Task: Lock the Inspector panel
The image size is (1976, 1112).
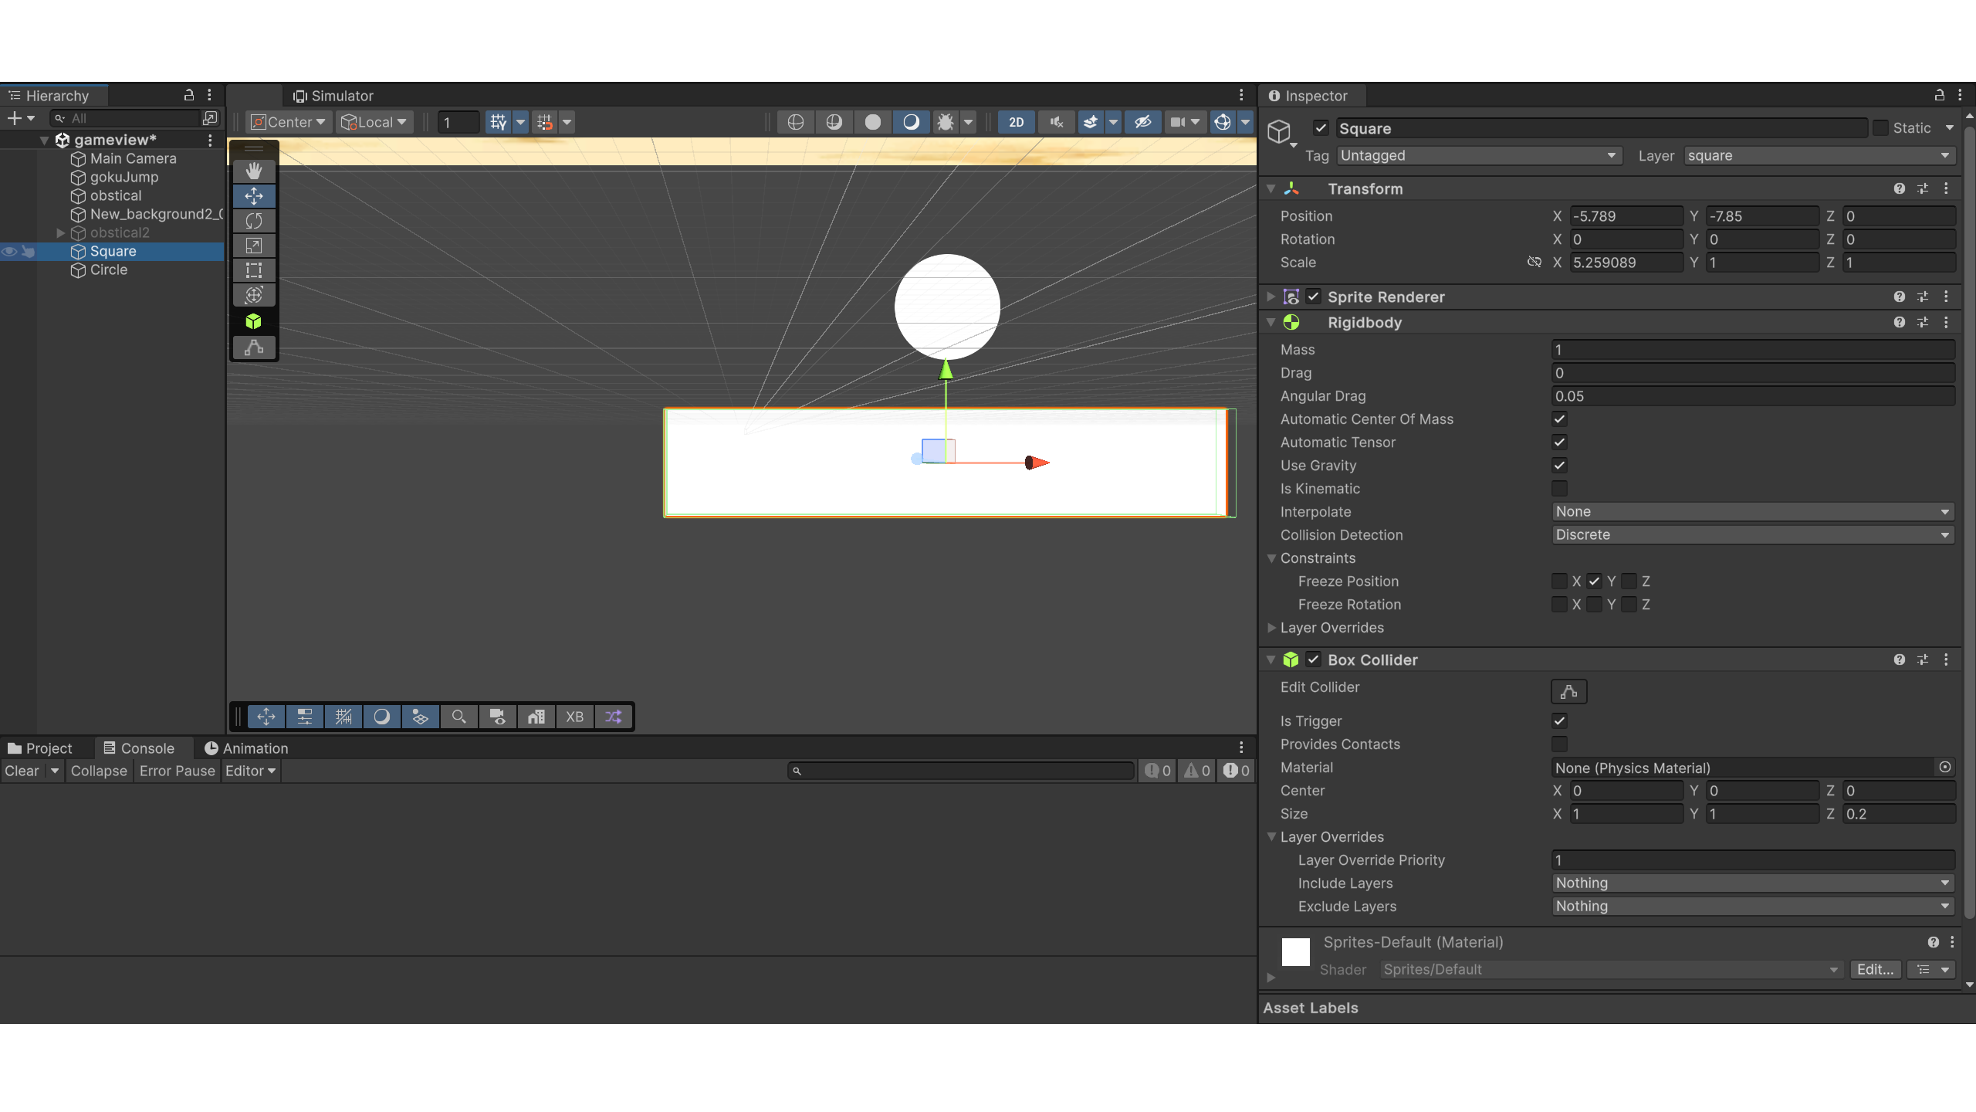Action: pos(1939,95)
